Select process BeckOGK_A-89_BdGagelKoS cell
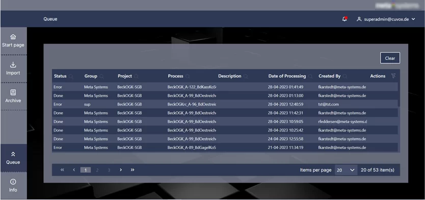 click(192, 147)
